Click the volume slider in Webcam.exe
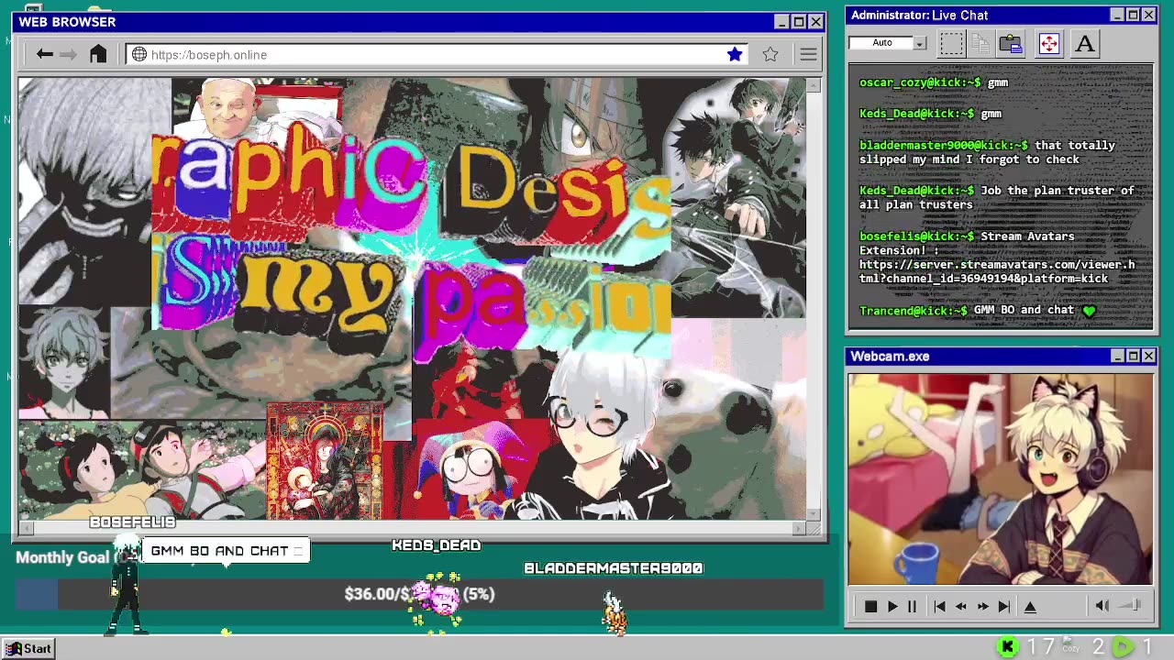The height and width of the screenshot is (660, 1174). point(1131,605)
